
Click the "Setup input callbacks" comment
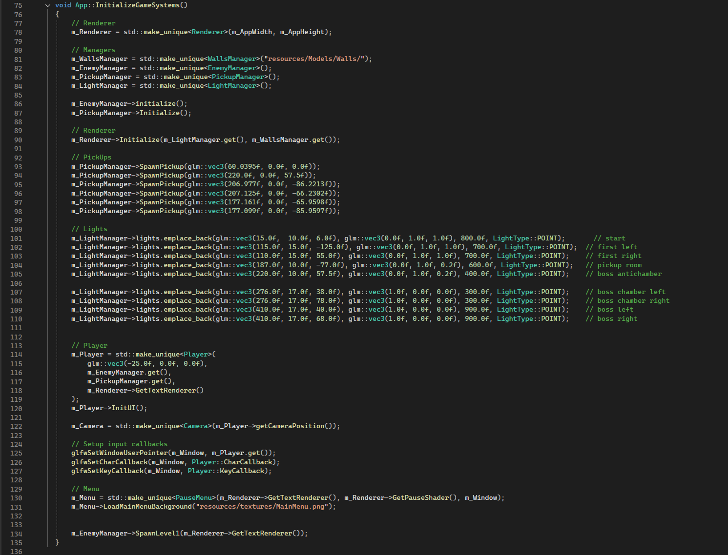point(119,444)
